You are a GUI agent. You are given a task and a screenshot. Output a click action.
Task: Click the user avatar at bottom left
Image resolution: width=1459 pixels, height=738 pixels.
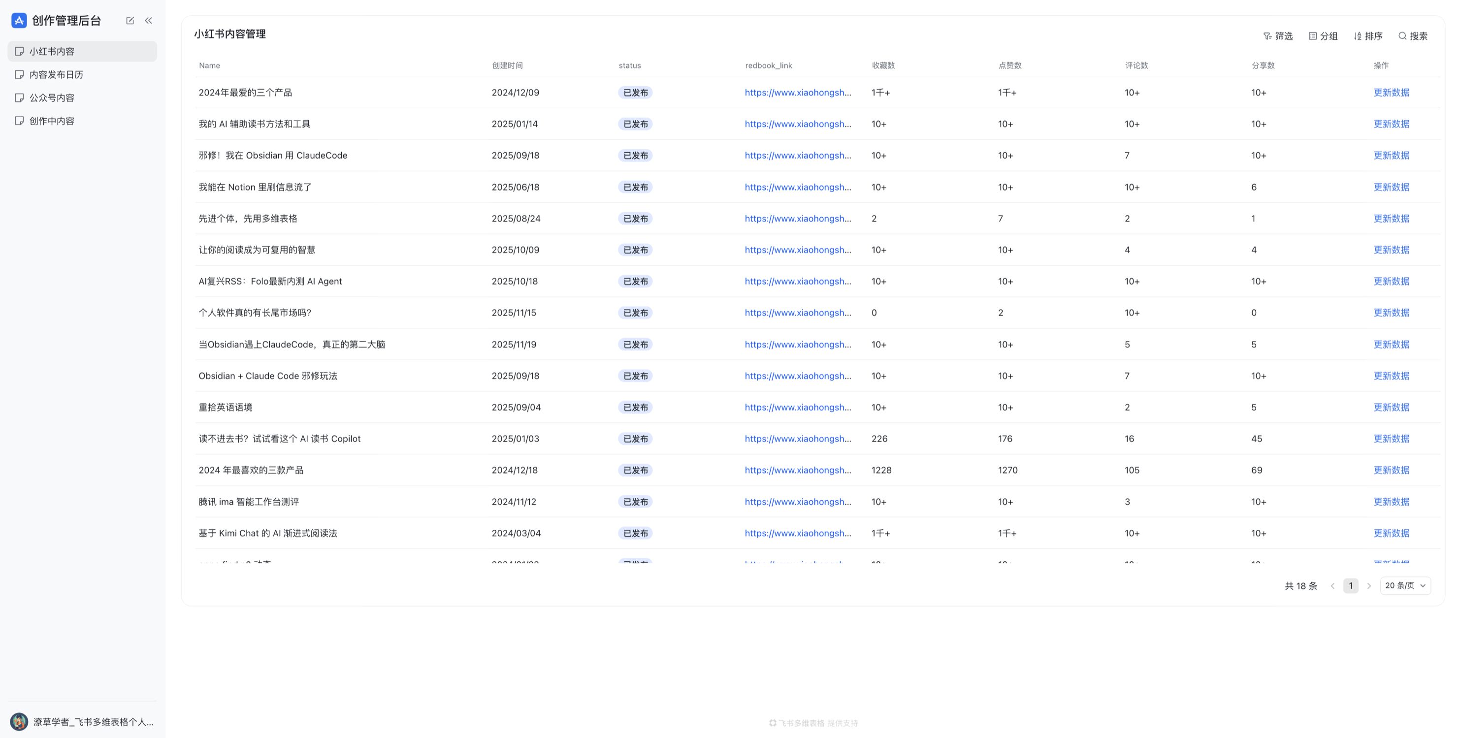(x=19, y=722)
